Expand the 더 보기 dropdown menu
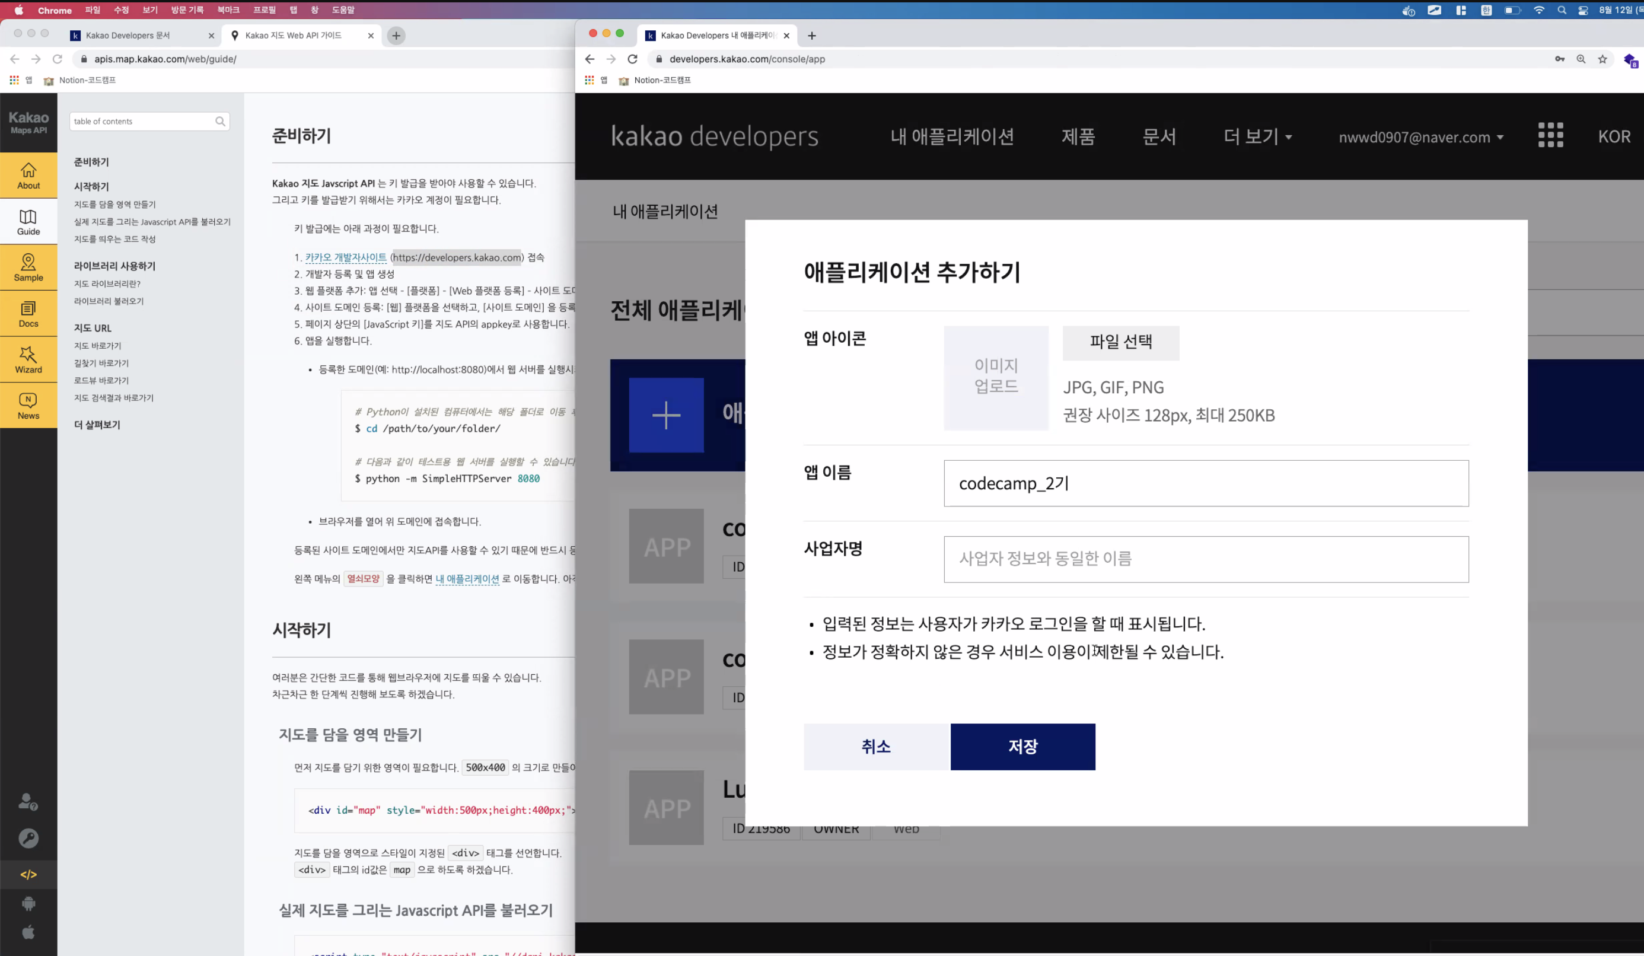This screenshot has height=956, width=1644. pos(1257,136)
